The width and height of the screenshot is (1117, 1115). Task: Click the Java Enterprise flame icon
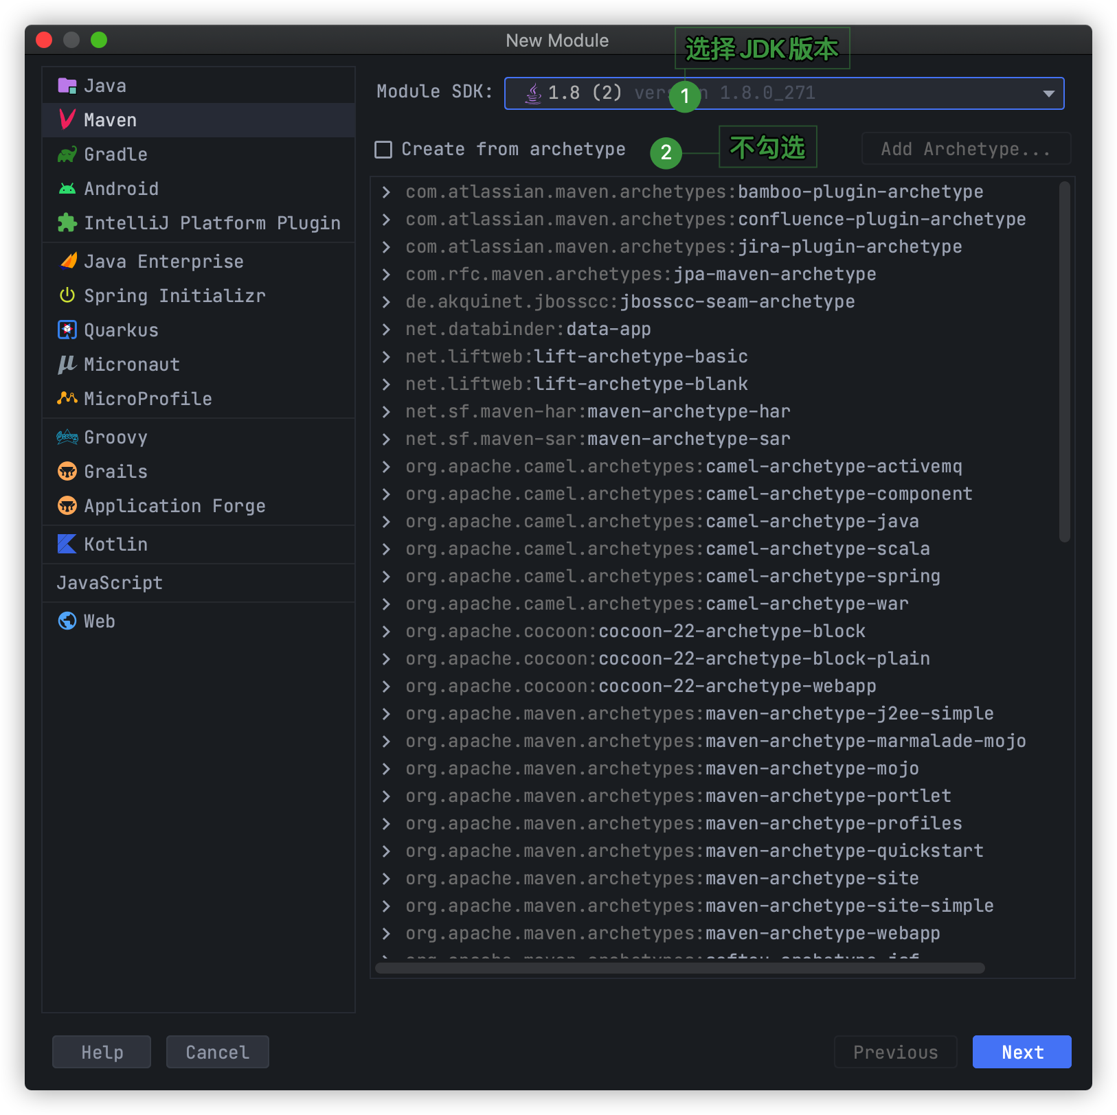67,262
